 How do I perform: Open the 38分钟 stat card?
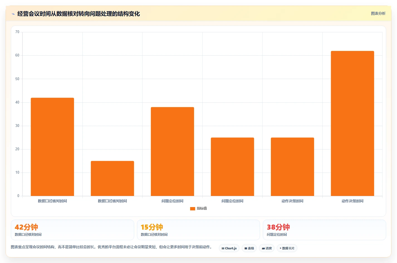[324, 230]
